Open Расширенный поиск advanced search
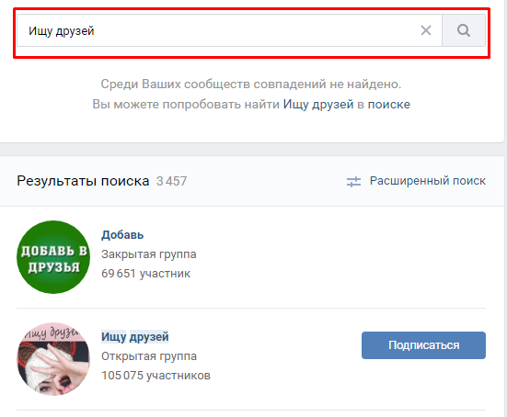507x417 pixels. coord(428,181)
